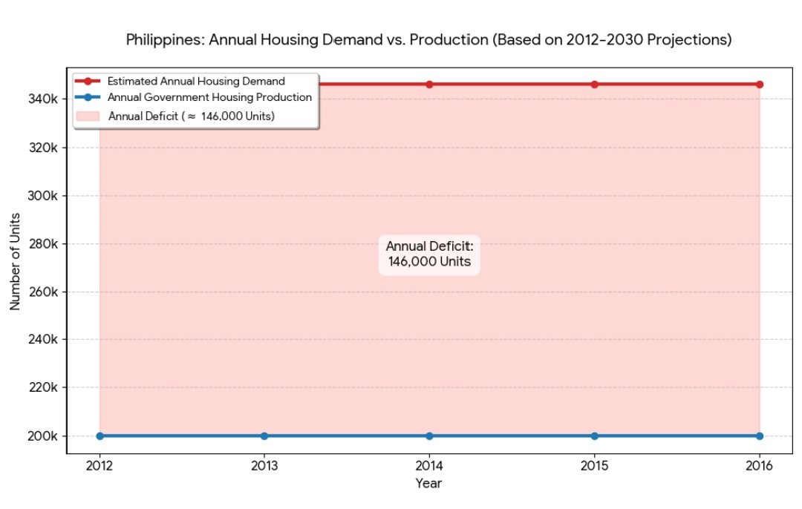Click the blue production data point at 2013
802x509 pixels.
[x=264, y=436]
